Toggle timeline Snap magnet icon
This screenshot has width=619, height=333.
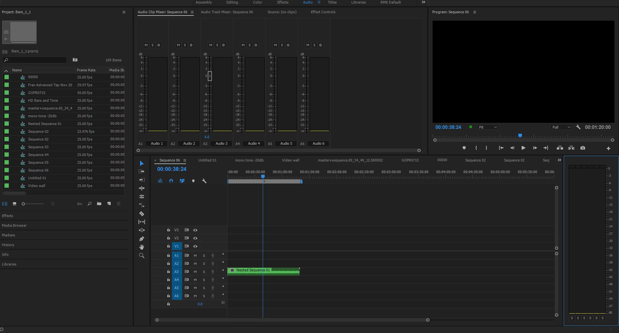pos(171,181)
